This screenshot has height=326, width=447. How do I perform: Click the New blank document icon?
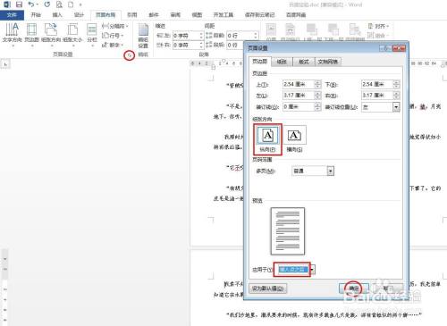pyautogui.click(x=71, y=4)
